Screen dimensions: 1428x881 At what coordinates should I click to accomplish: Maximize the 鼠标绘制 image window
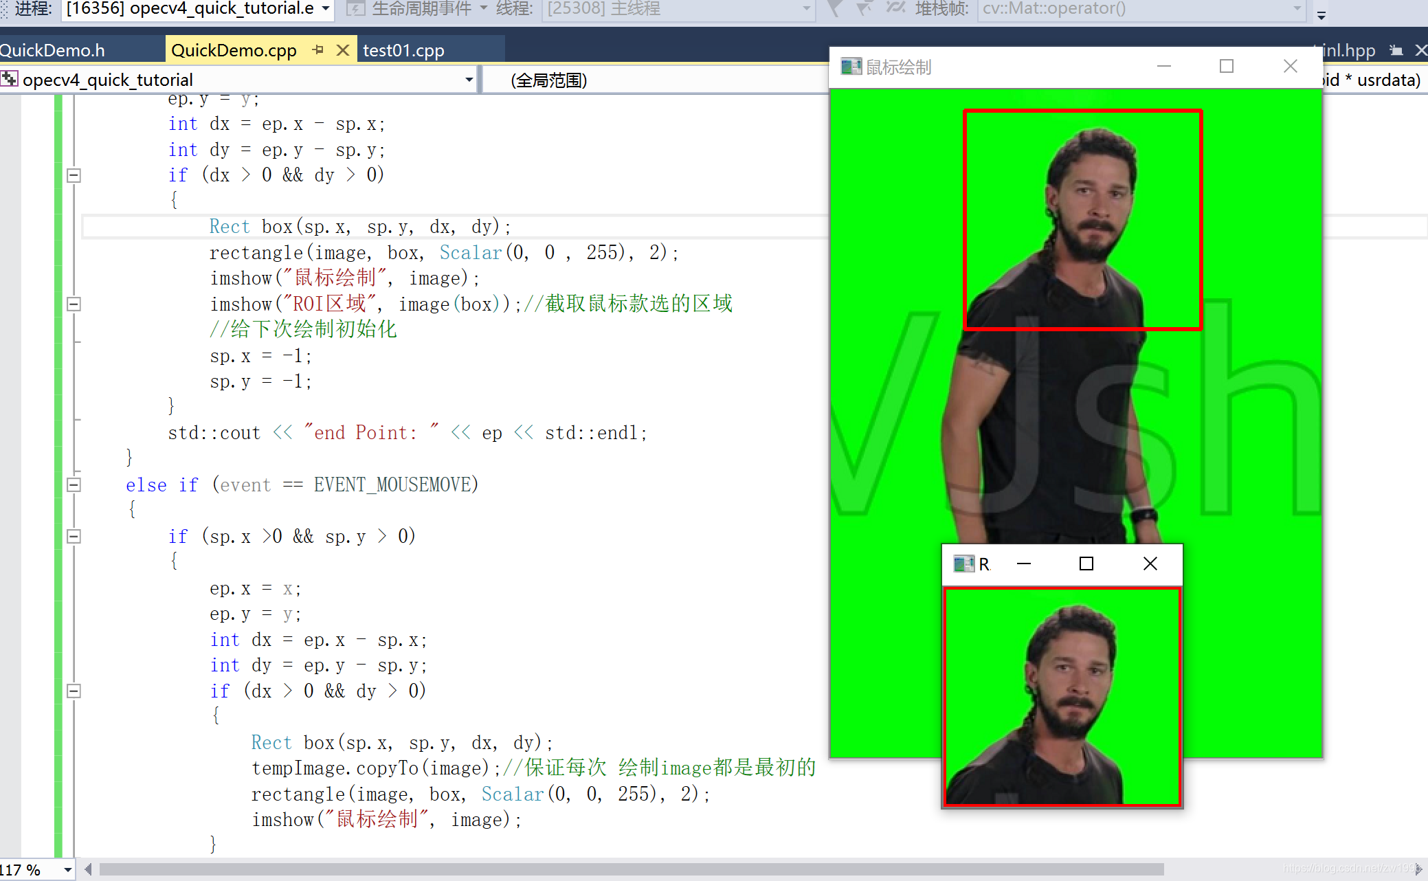coord(1227,67)
